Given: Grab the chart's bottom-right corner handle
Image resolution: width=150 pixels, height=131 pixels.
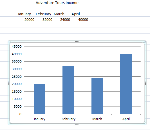Looking at the screenshot, I should tap(145, 123).
